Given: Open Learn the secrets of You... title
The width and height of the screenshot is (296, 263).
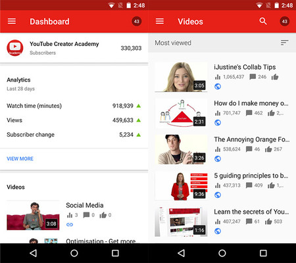Looking at the screenshot, I should tap(251, 212).
